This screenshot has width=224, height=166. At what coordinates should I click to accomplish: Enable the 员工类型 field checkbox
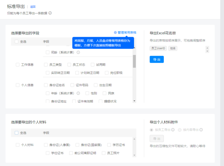46,64
